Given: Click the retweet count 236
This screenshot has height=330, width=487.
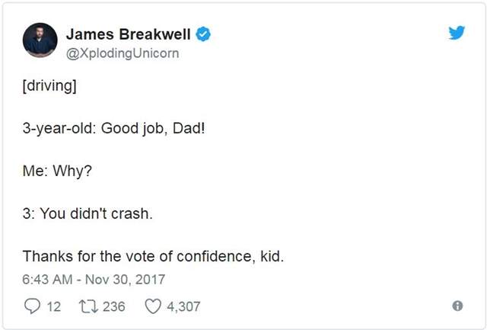Looking at the screenshot, I should click(113, 306).
